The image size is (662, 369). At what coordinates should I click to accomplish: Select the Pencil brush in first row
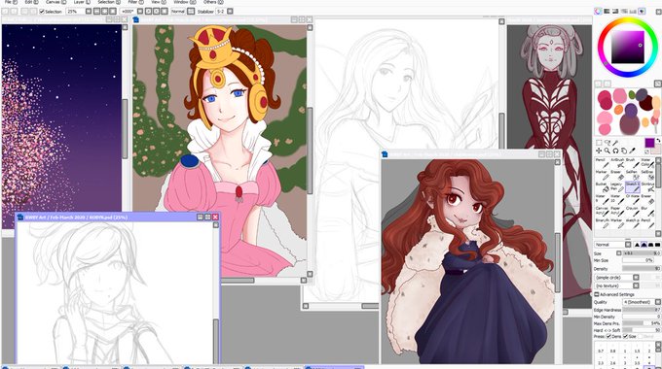[603, 164]
